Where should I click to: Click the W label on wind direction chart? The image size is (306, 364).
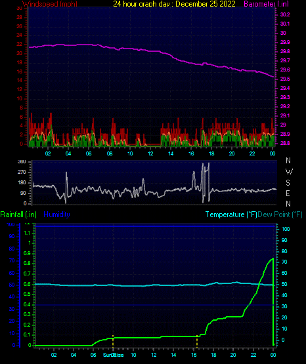(x=289, y=172)
